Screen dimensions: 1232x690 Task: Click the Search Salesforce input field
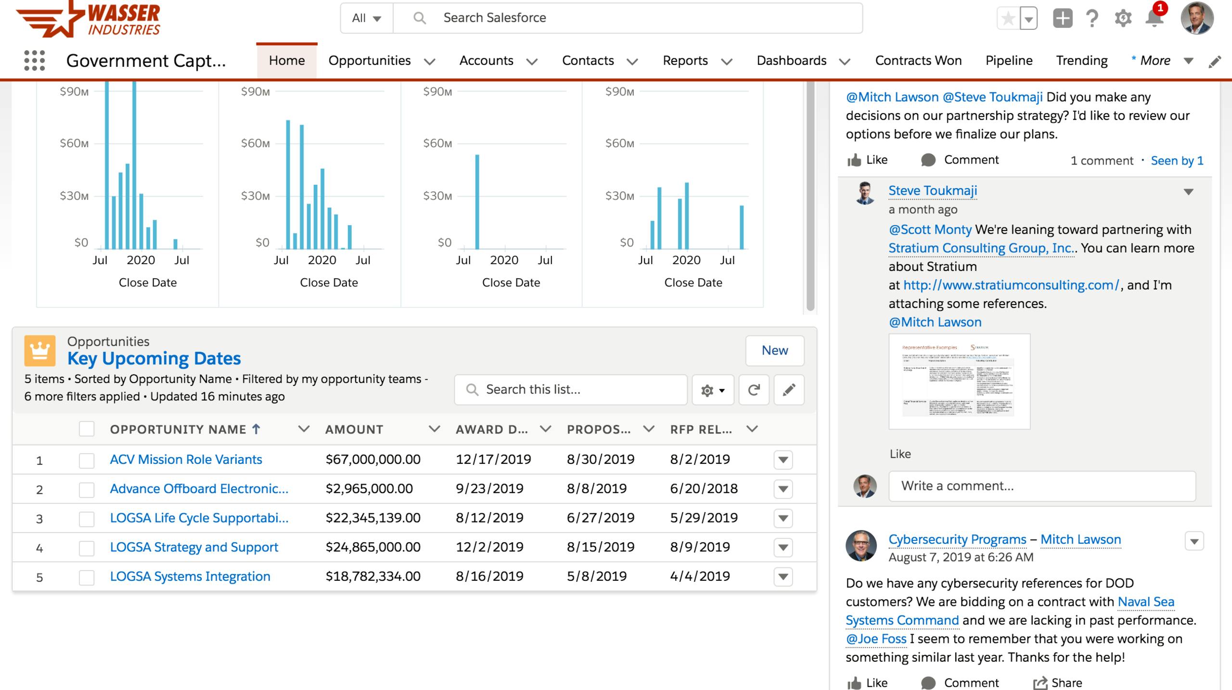point(628,18)
